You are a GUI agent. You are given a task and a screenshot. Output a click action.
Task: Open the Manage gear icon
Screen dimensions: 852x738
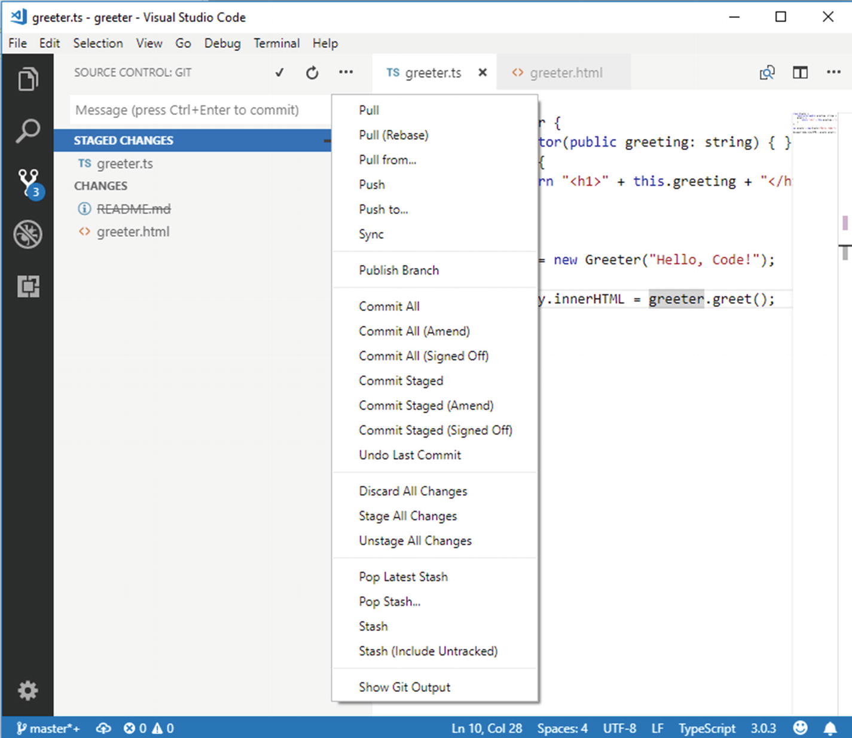pos(28,690)
